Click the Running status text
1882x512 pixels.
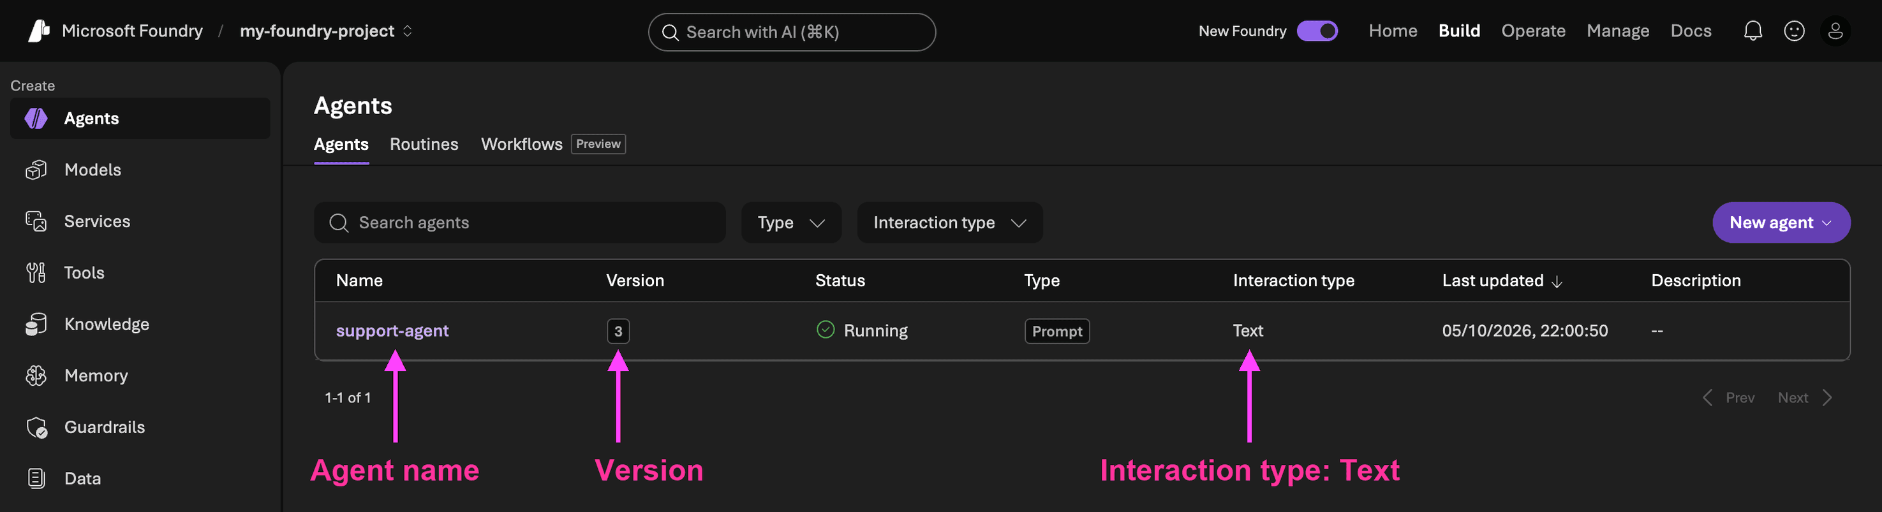875,331
